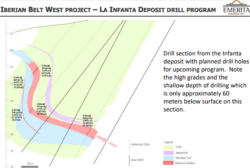Screen dimensions: 250x168
Task: Click the '10 m' scale bar label
Action: (x=30, y=163)
